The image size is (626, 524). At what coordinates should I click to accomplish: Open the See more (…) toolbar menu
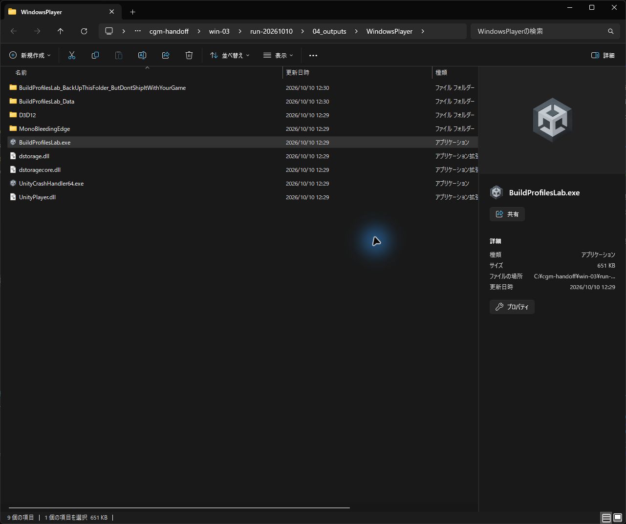[313, 55]
